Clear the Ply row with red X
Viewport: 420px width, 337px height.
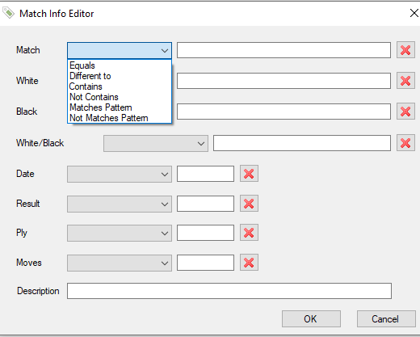click(x=249, y=233)
